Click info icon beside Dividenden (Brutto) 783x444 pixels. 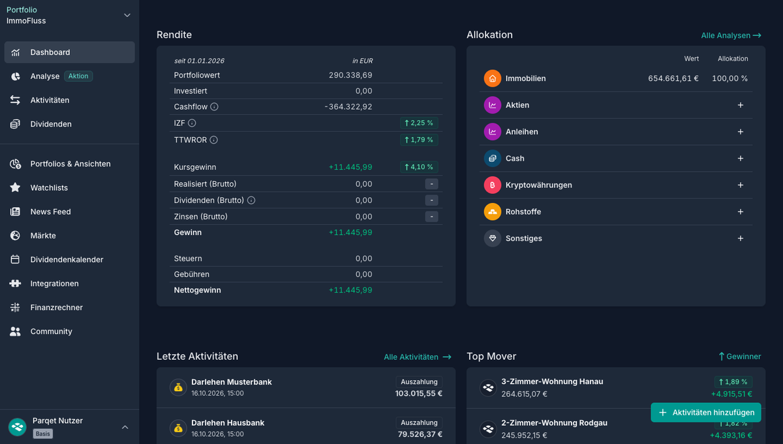coord(251,200)
